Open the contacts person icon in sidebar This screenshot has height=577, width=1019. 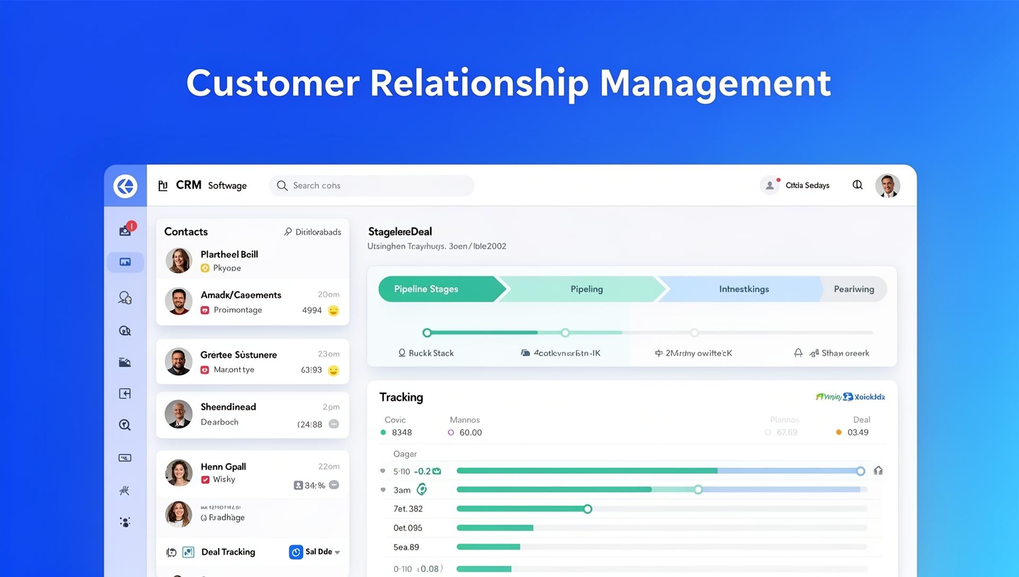pyautogui.click(x=125, y=298)
